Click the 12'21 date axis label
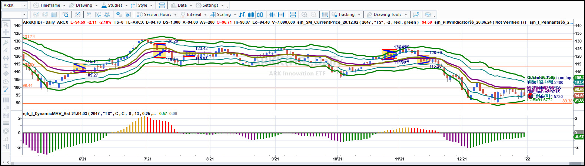 tap(462, 159)
